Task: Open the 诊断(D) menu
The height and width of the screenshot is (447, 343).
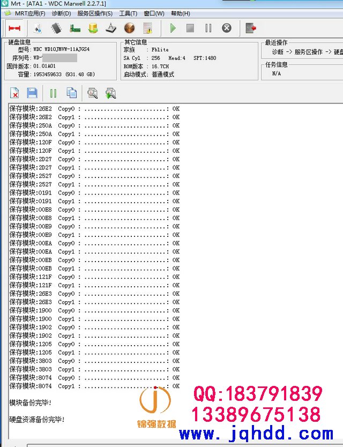Action: [61, 13]
